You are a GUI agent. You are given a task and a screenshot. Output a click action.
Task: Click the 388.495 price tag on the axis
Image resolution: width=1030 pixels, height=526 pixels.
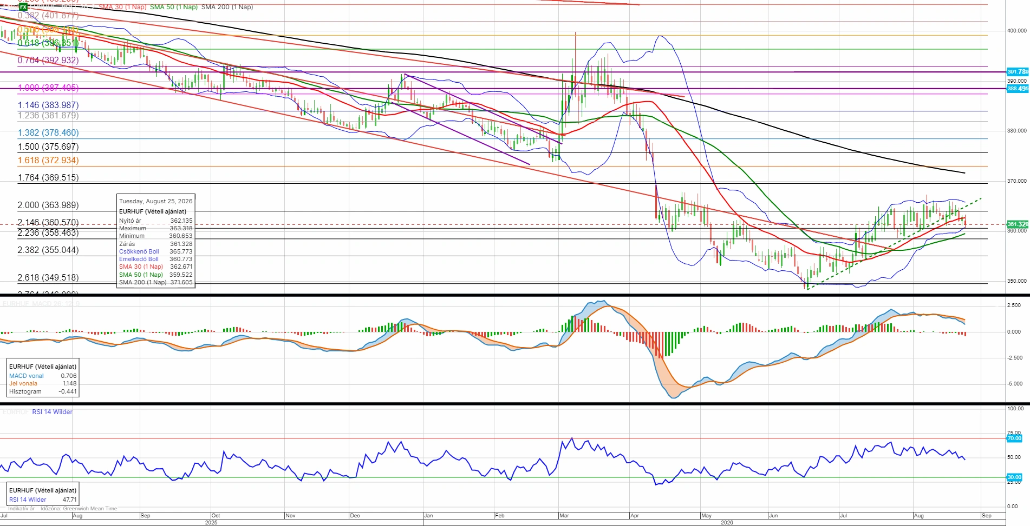click(x=1018, y=89)
